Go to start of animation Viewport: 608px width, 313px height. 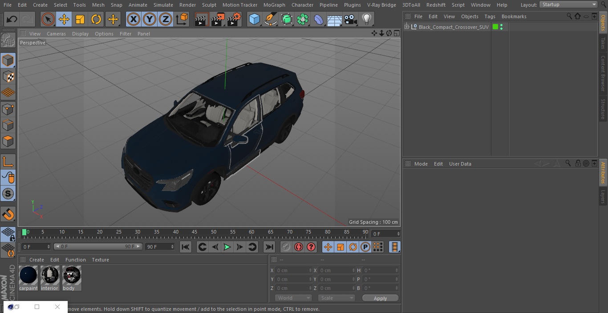pos(186,247)
